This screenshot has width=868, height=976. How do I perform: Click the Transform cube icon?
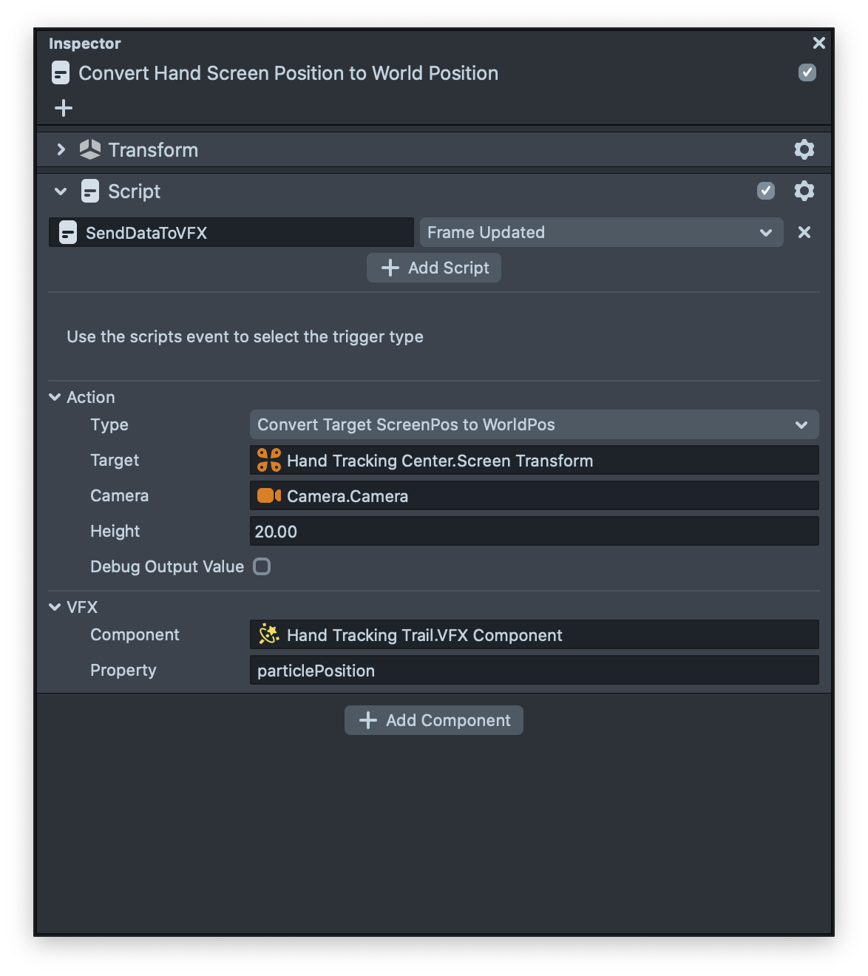(x=89, y=150)
